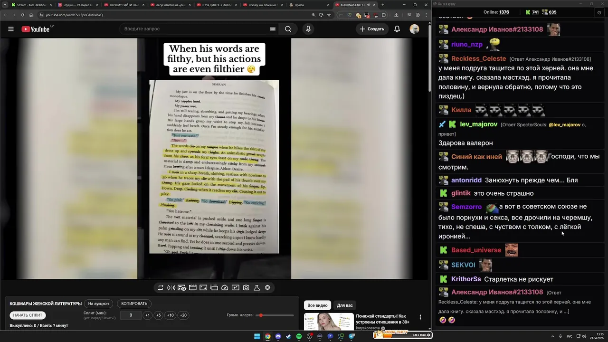
Task: Open Steam from the taskbar
Action: (x=288, y=336)
